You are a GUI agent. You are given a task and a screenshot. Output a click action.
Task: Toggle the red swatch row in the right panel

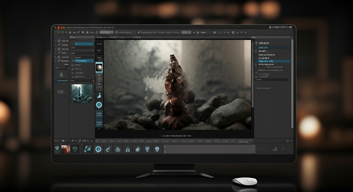(x=257, y=76)
